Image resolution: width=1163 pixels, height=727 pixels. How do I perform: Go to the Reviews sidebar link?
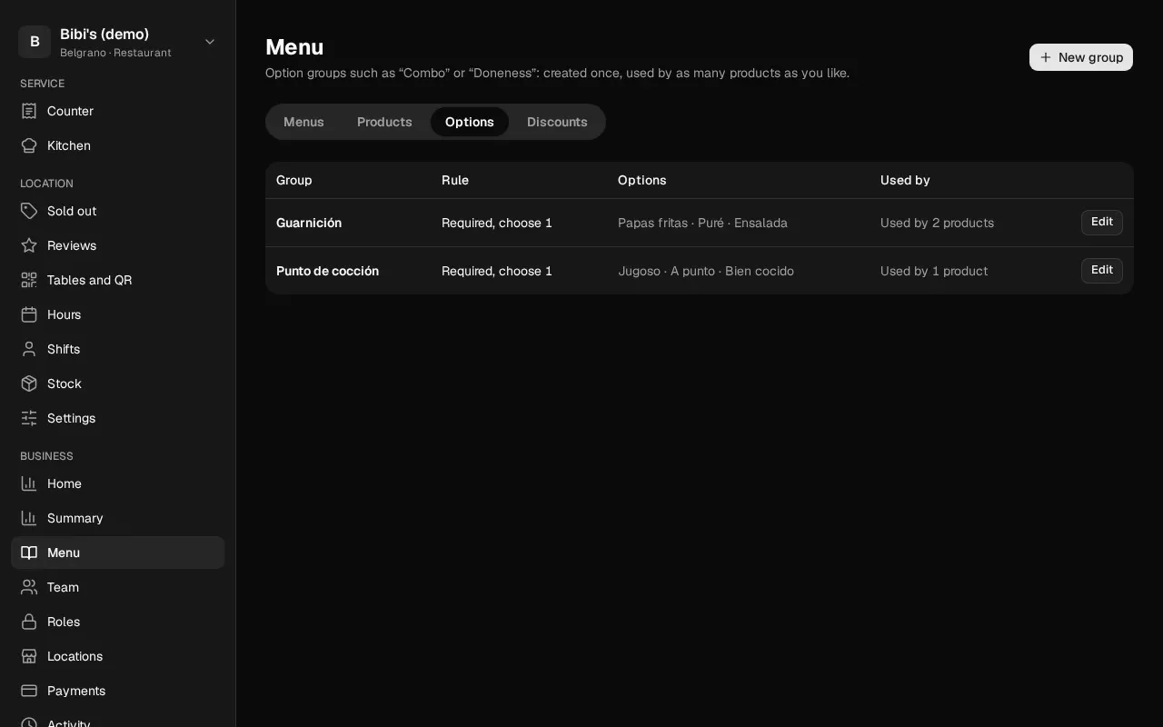tap(117, 245)
